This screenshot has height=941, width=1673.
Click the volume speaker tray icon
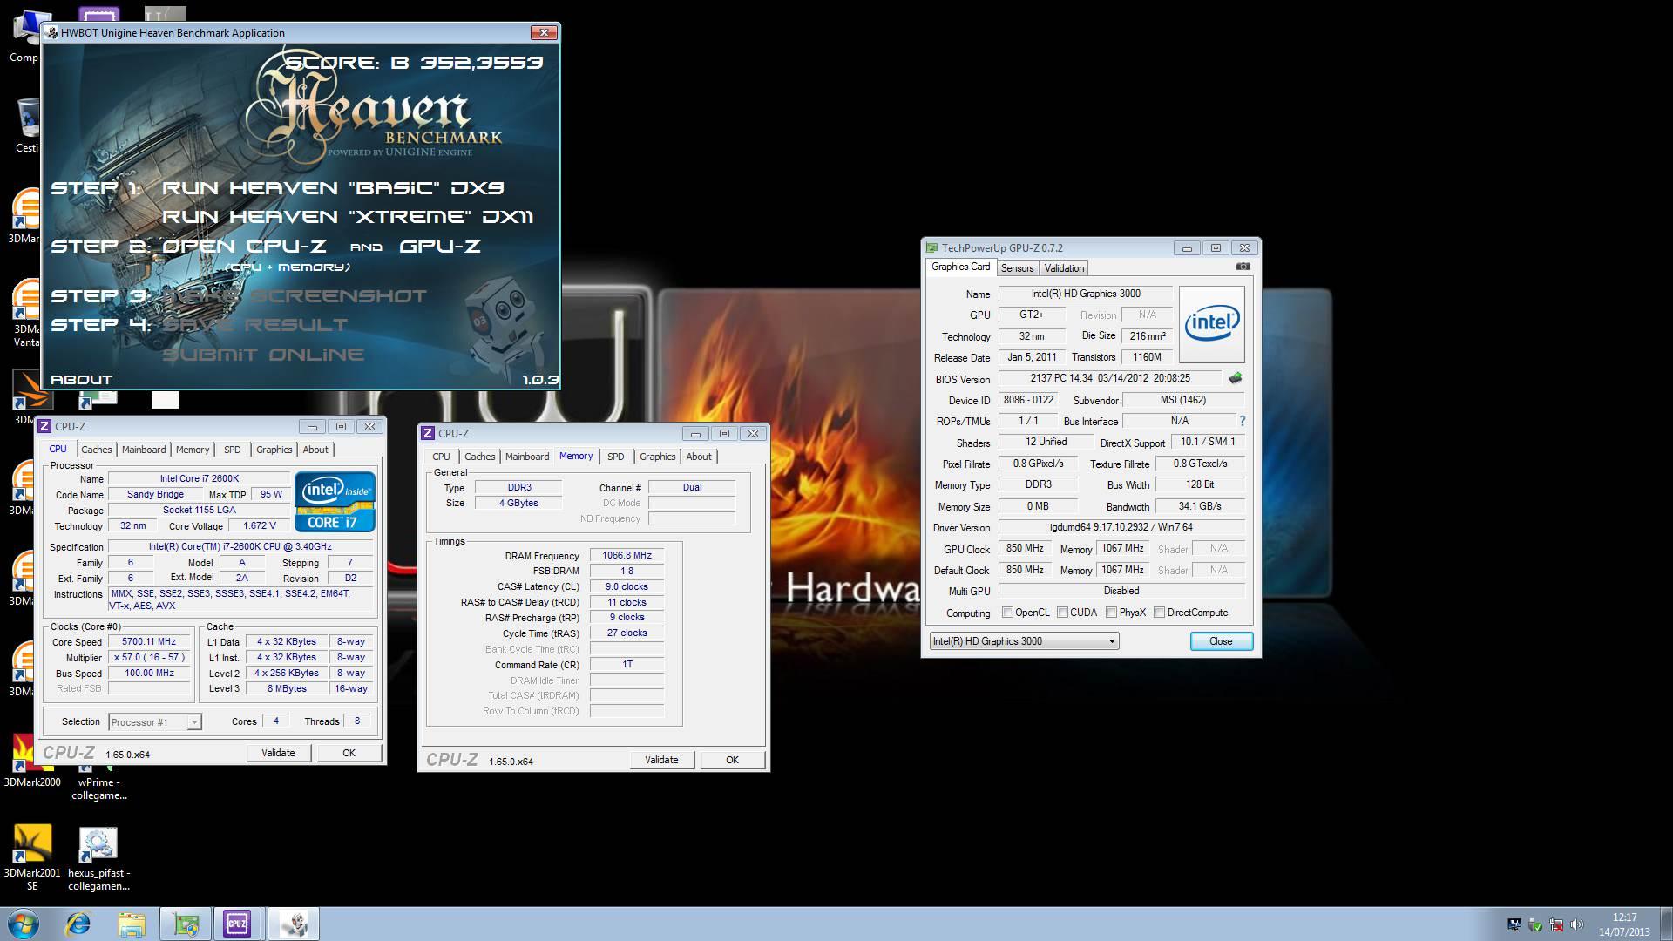[1578, 924]
